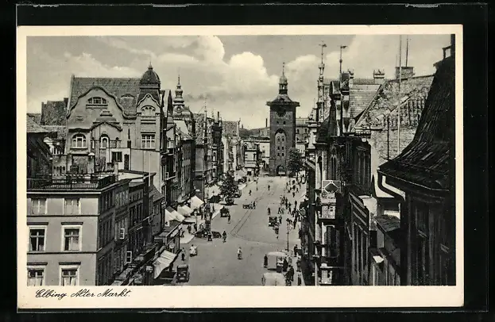Click the spire on top of the clock tower
495x322 pixels.
tap(283, 75)
